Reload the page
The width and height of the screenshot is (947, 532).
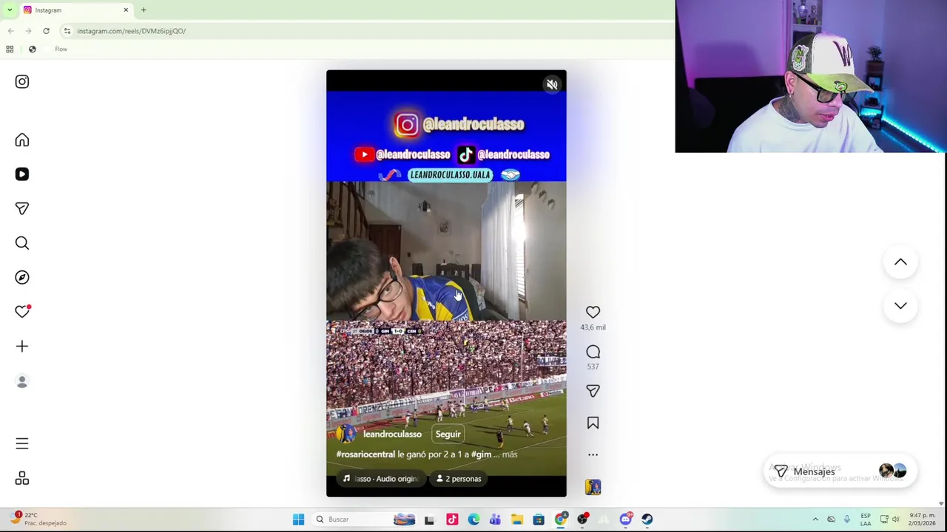[46, 31]
